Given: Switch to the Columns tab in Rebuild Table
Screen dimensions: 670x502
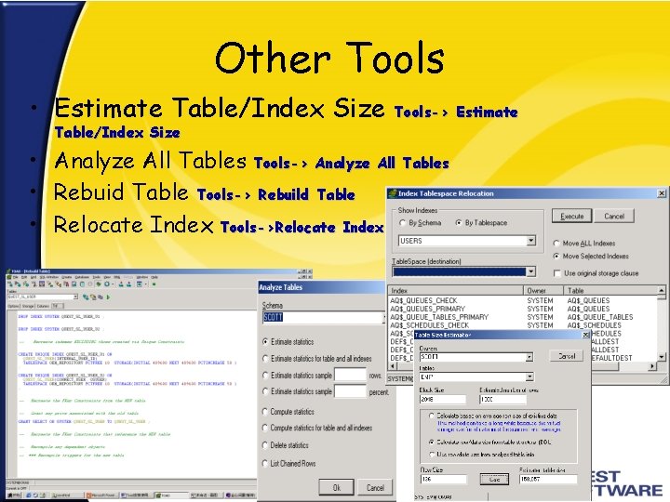Looking at the screenshot, I should 43,306.
